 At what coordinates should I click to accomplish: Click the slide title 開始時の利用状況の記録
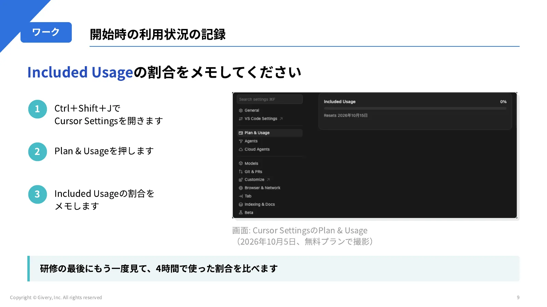(x=158, y=34)
